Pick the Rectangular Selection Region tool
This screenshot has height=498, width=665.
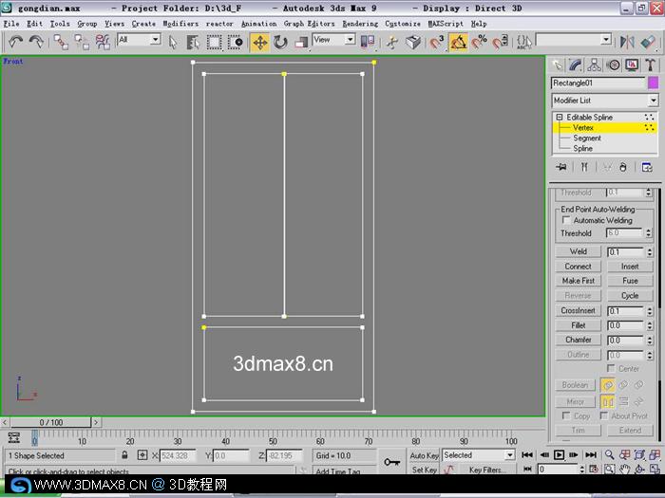[214, 42]
